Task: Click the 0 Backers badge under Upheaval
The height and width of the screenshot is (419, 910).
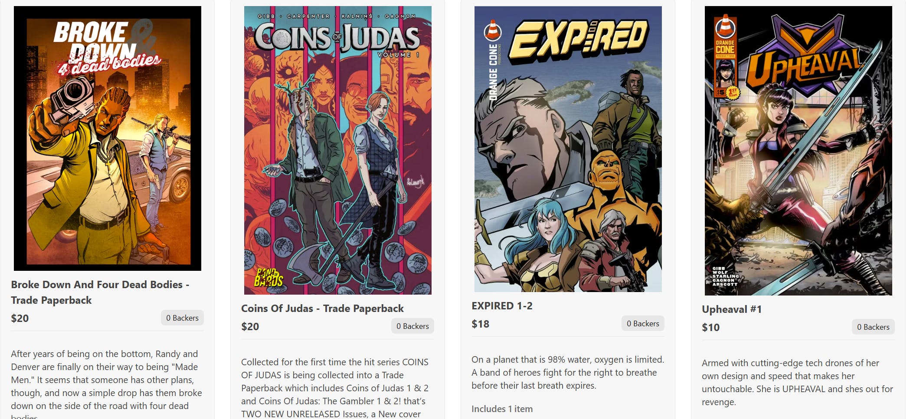Action: click(873, 327)
